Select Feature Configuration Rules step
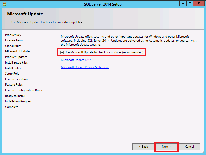Image resolution: width=206 pixels, height=155 pixels. [23, 90]
